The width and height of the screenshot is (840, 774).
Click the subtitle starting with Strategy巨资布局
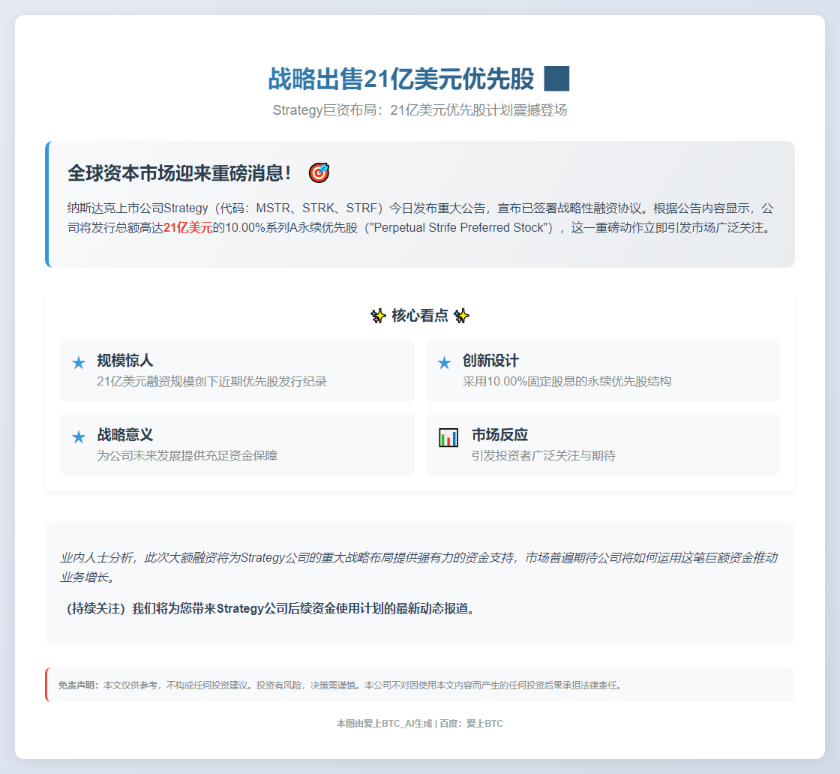[420, 110]
